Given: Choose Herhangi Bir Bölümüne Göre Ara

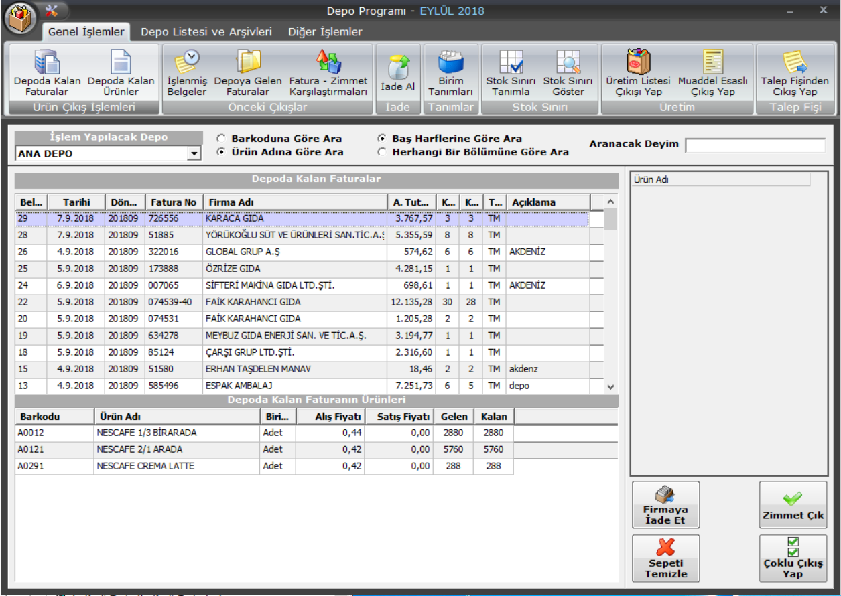Looking at the screenshot, I should click(382, 152).
